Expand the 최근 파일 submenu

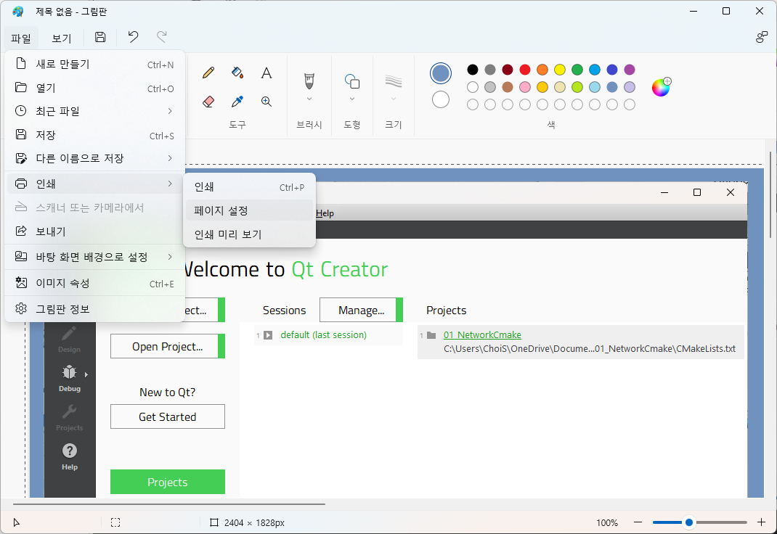[170, 111]
